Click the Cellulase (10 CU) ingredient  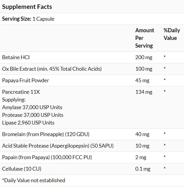click(22, 169)
